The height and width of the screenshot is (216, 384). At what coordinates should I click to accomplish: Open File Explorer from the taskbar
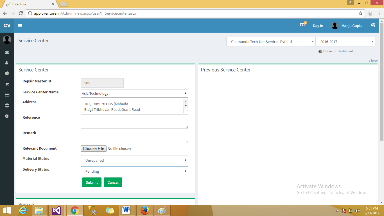click(39, 210)
